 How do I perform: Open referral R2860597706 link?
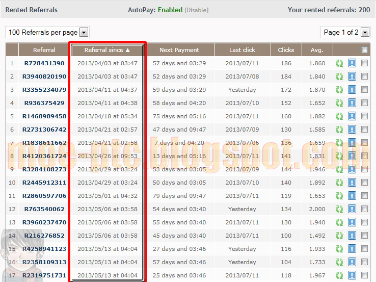[x=44, y=196]
